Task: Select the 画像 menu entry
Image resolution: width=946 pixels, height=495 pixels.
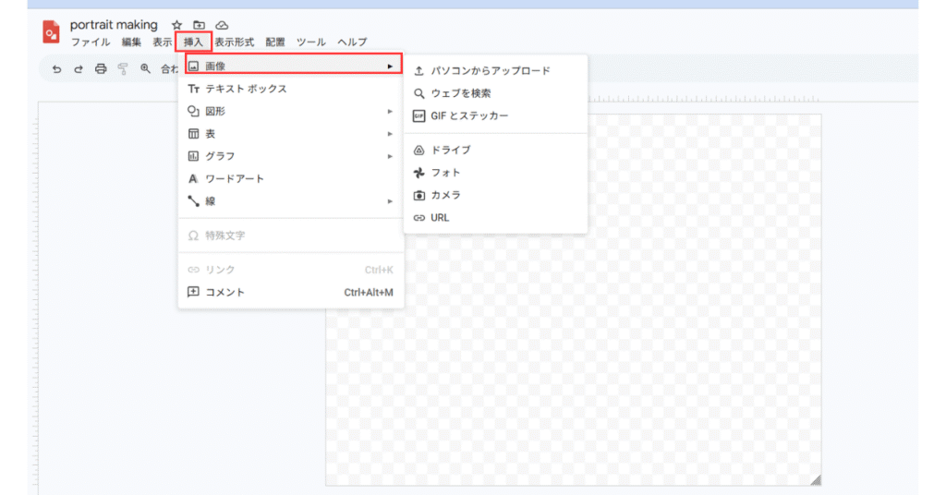Action: coord(293,66)
